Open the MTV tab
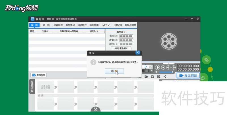This screenshot has width=227, height=115. pos(106,25)
